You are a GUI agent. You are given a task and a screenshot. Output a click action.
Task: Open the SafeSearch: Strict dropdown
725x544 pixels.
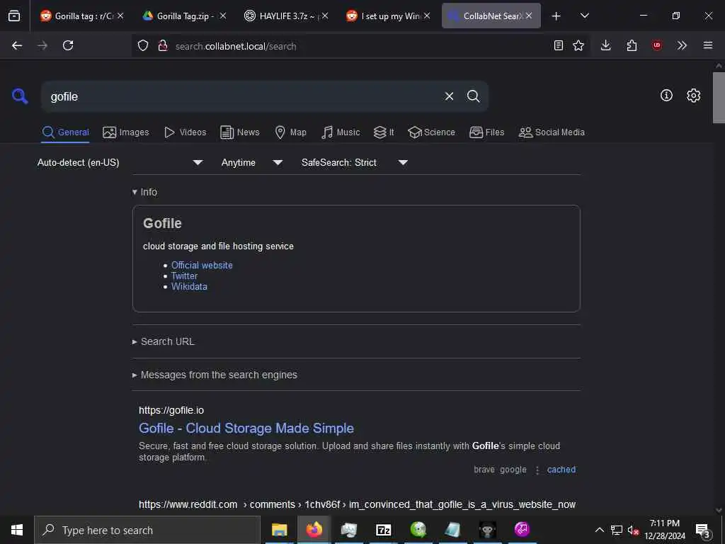[354, 162]
